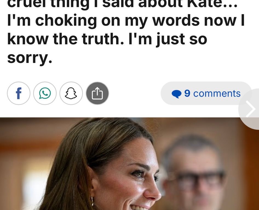Click the headline word "sorry."
This screenshot has width=259, height=210.
[x=30, y=58]
